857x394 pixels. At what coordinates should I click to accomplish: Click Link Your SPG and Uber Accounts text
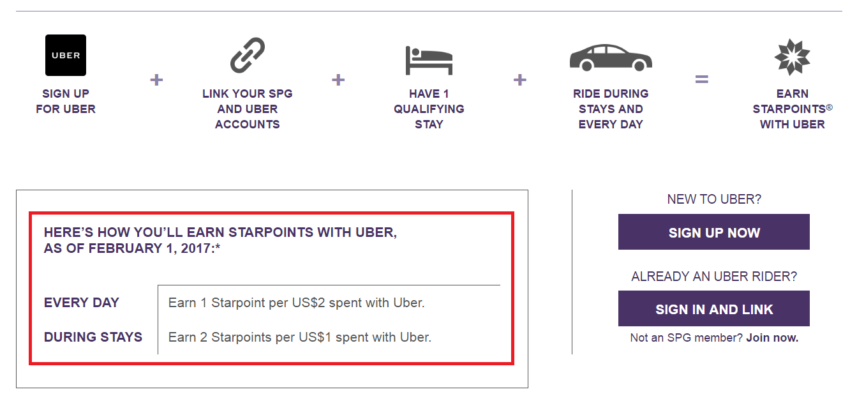pyautogui.click(x=247, y=109)
